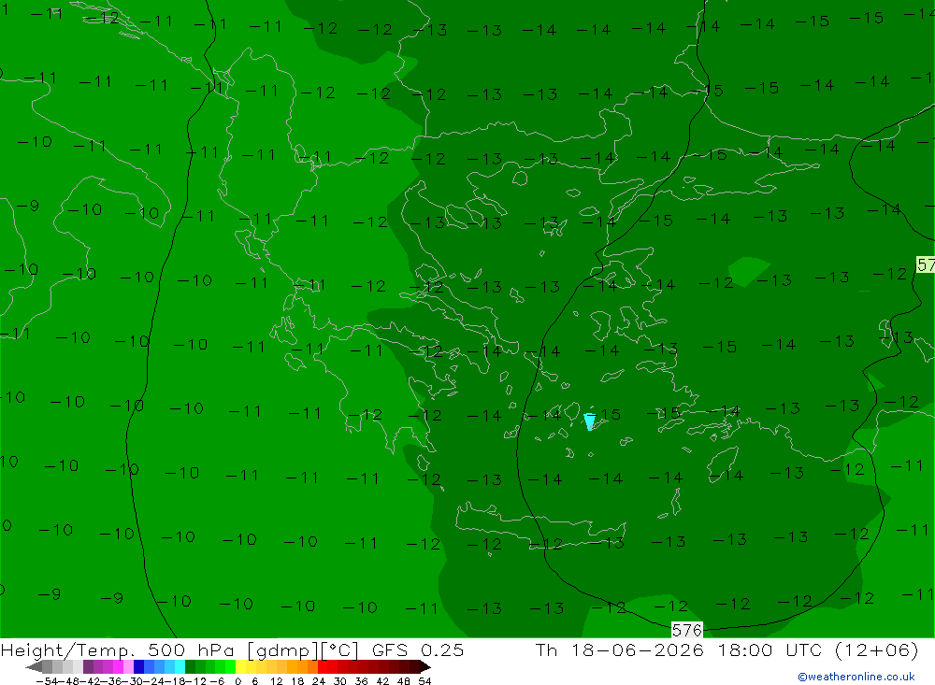Pick the light pink legend swatch
This screenshot has width=935, height=685.
tap(128, 667)
